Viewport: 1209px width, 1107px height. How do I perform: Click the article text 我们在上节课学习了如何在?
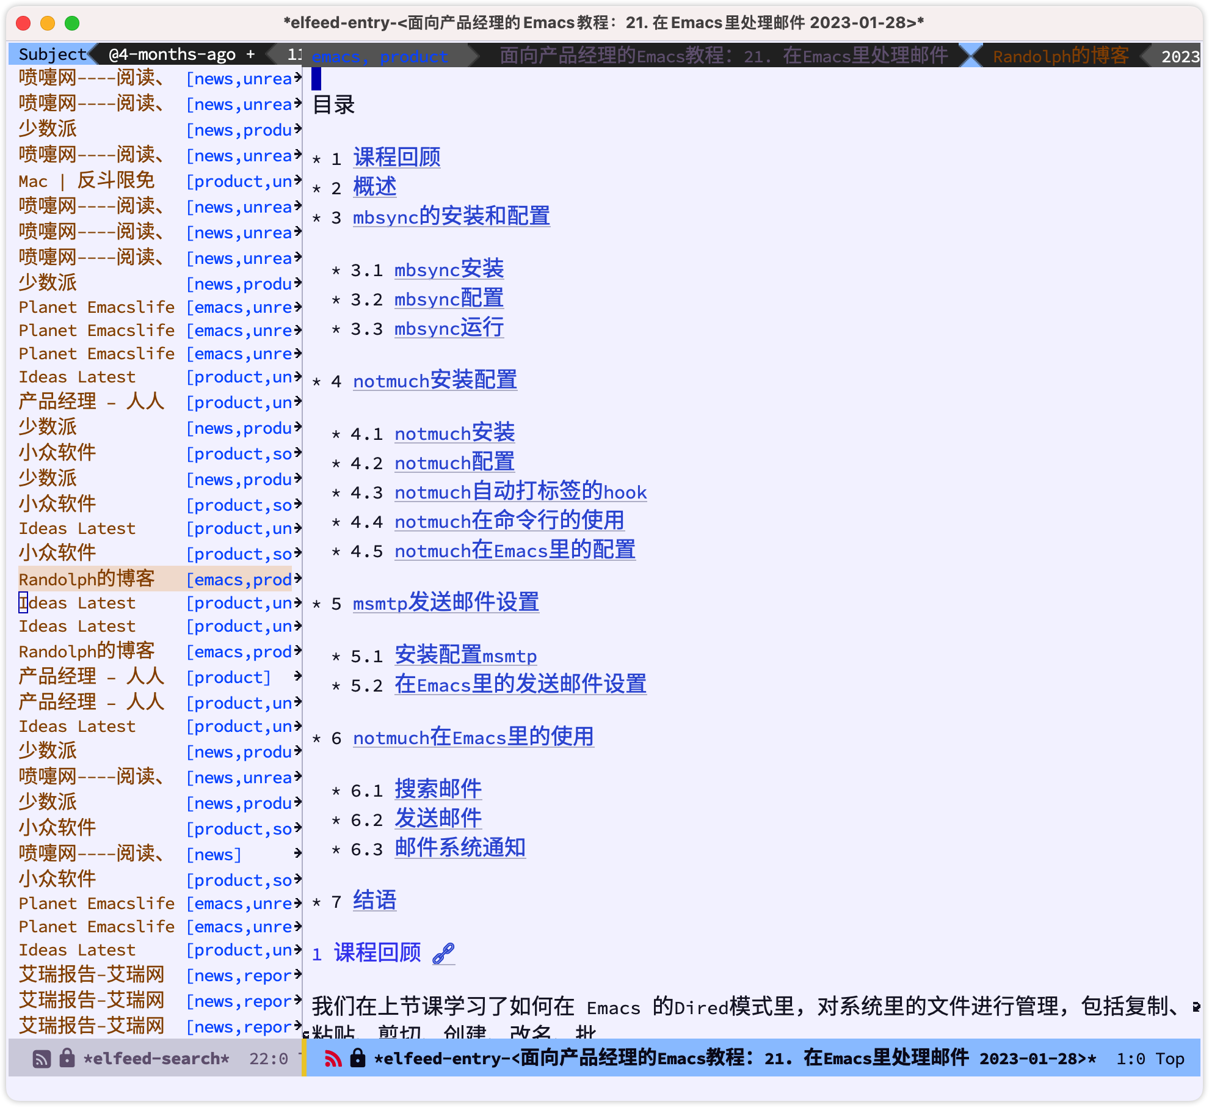click(x=443, y=1006)
